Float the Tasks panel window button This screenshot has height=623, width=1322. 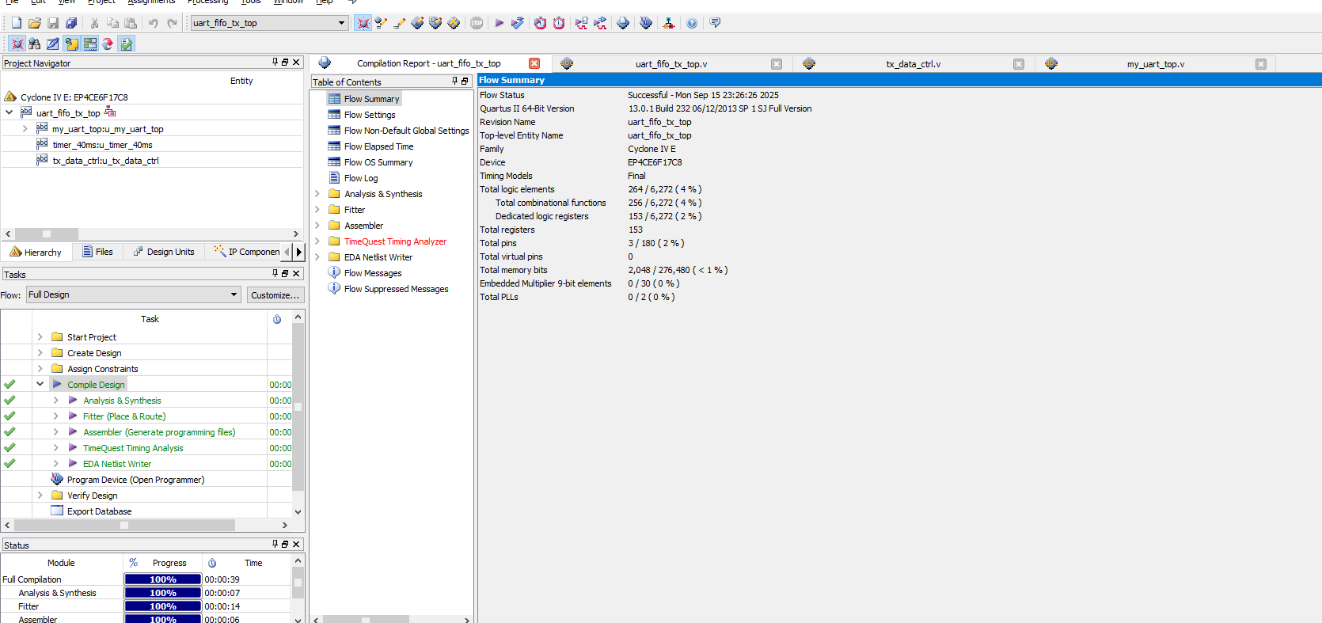coord(285,273)
